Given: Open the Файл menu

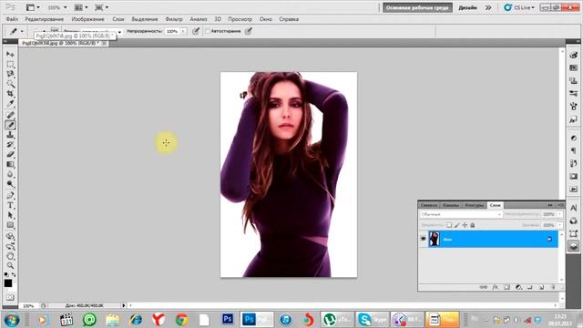Looking at the screenshot, I should (12, 19).
